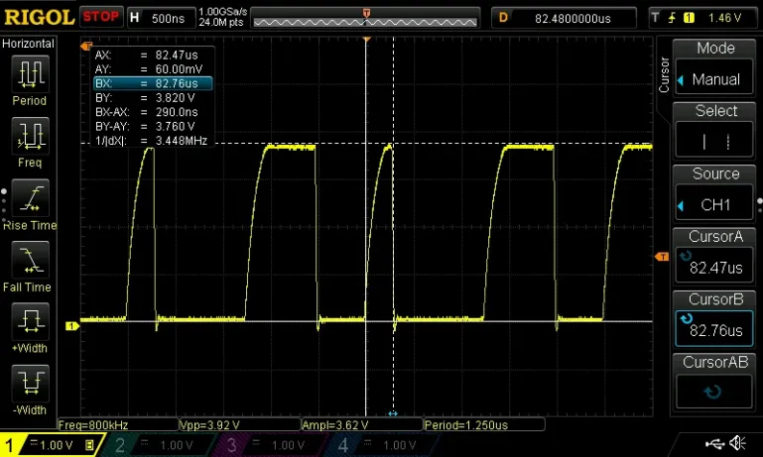Click the trigger edge slope icon in top bar
Viewport: 763px width, 457px height.
point(672,18)
